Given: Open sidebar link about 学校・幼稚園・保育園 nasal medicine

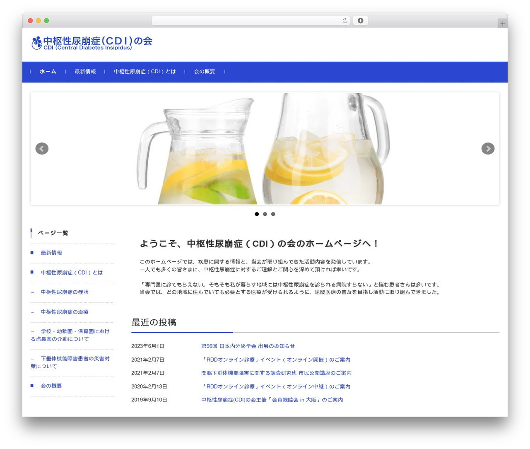Looking at the screenshot, I should 70,335.
